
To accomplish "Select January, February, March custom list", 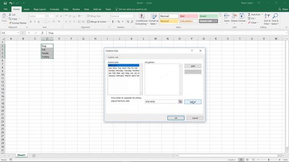I will (x=124, y=76).
